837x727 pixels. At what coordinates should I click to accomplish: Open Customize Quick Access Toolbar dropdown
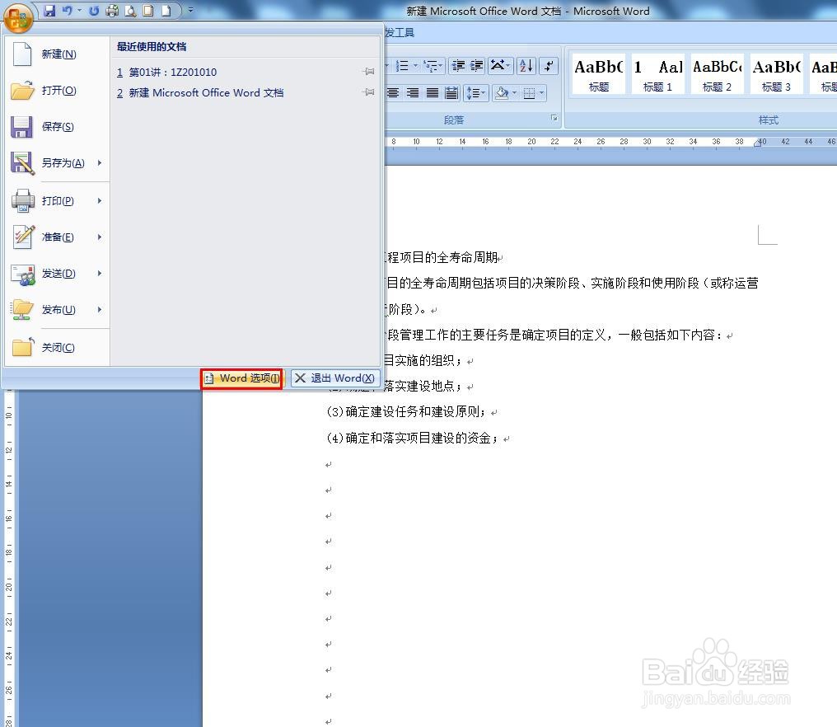pos(190,11)
